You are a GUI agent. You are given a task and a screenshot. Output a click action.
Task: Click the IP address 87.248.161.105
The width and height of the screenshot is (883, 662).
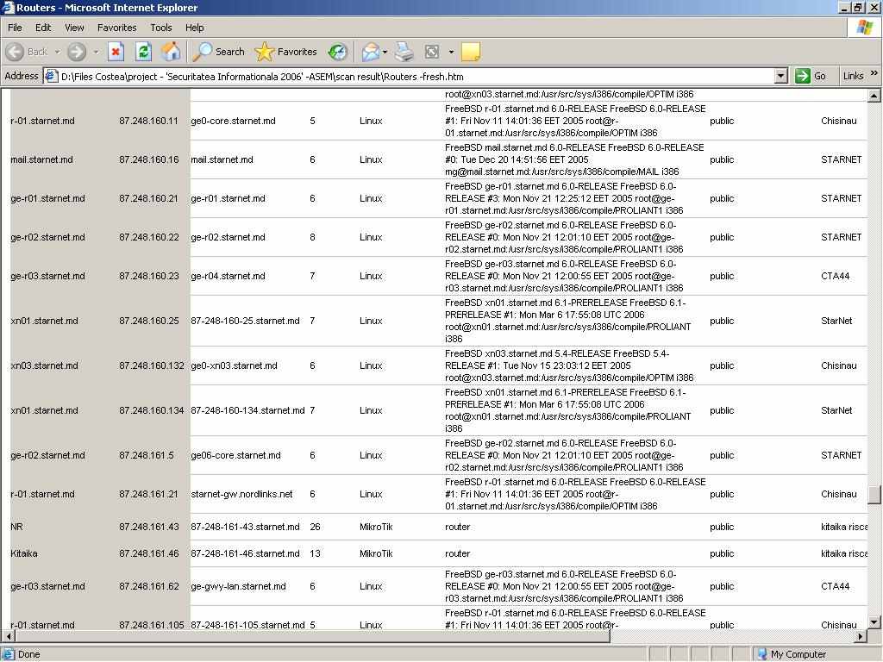(x=152, y=626)
